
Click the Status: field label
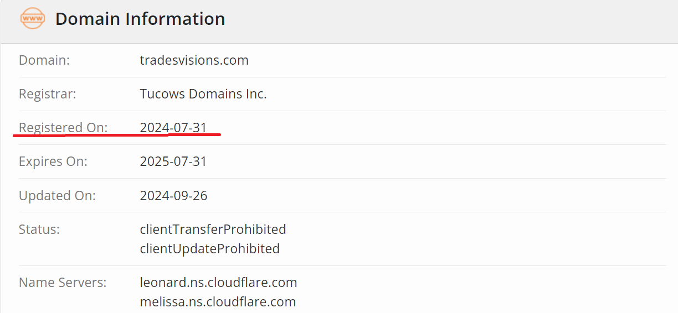[39, 229]
